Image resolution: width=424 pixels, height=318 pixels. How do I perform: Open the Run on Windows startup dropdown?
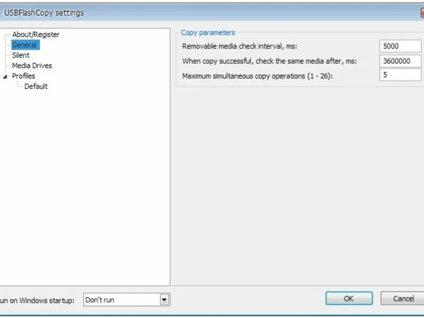[127, 300]
